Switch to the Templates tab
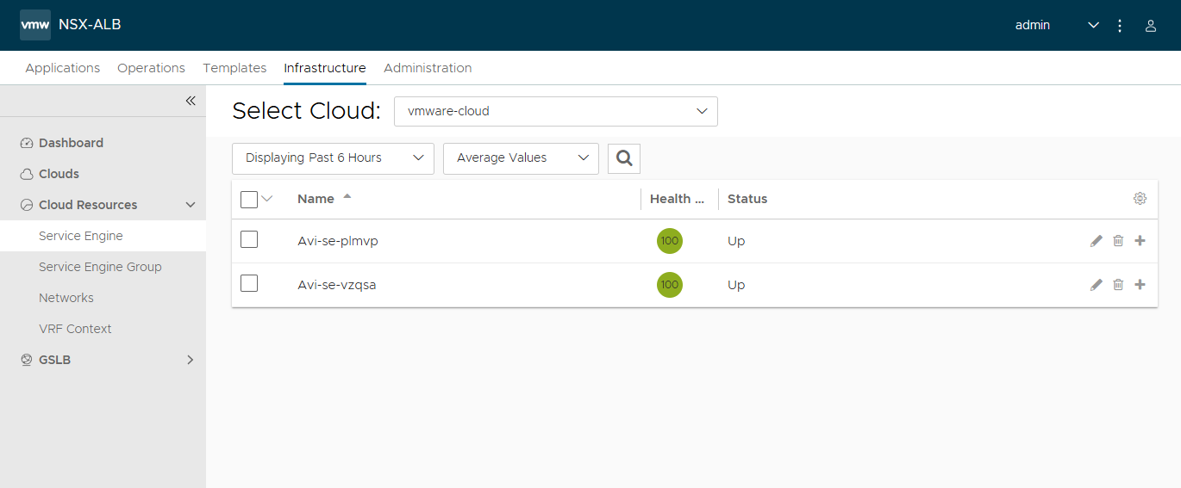The height and width of the screenshot is (488, 1181). click(234, 68)
